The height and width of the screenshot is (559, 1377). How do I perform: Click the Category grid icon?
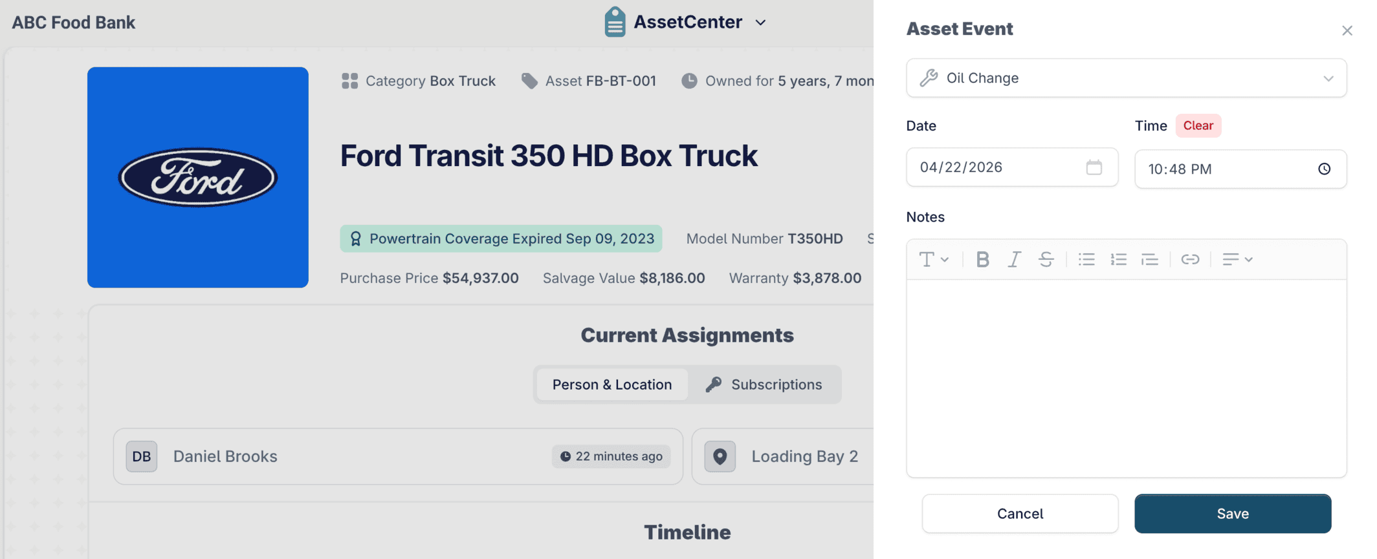[349, 81]
